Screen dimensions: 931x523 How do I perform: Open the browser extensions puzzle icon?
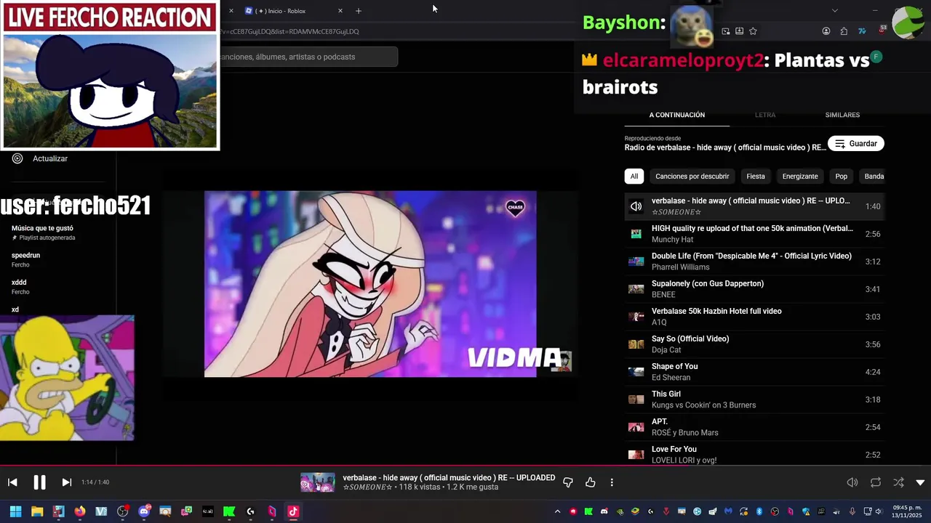click(x=844, y=31)
